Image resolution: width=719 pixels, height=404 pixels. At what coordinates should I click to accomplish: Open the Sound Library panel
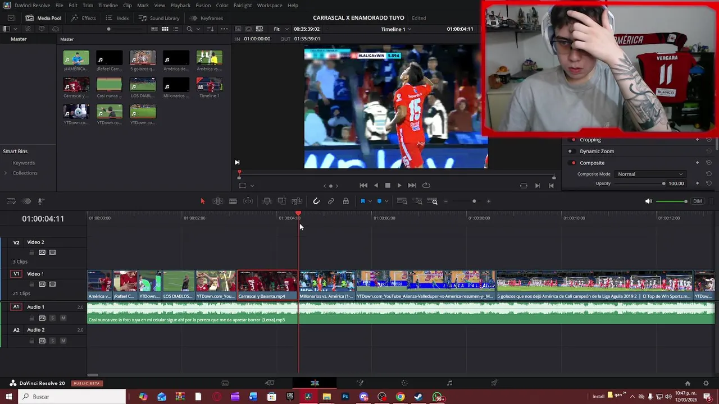(159, 18)
